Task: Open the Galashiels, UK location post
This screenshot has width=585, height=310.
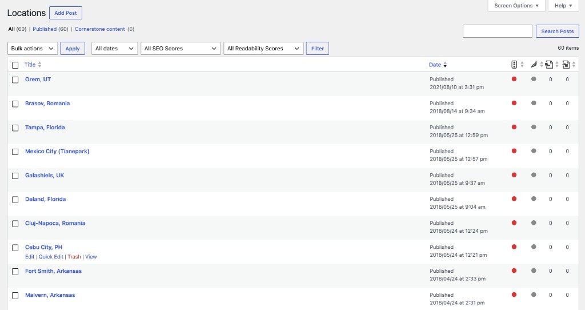Action: tap(45, 175)
